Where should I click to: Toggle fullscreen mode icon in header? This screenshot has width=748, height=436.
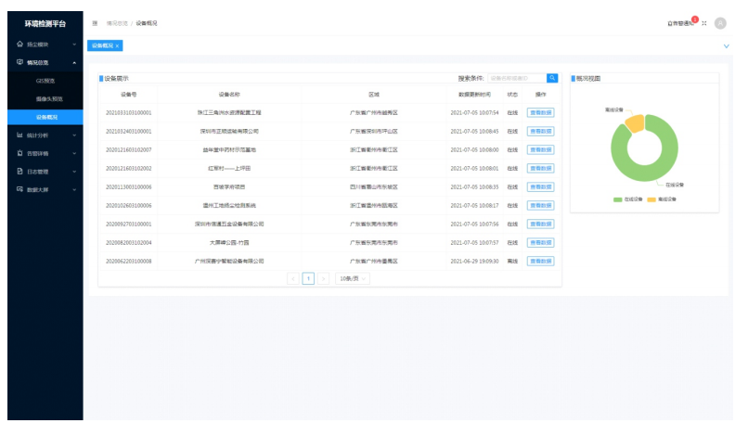point(704,23)
